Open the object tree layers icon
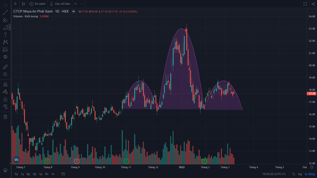This screenshot has width=317, height=178. pos(5,170)
